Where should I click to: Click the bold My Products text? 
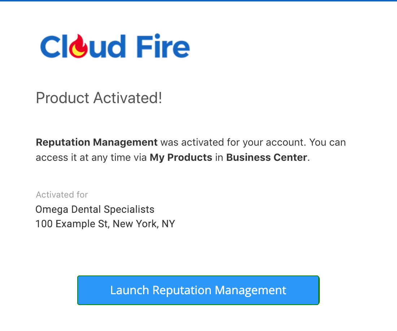181,158
